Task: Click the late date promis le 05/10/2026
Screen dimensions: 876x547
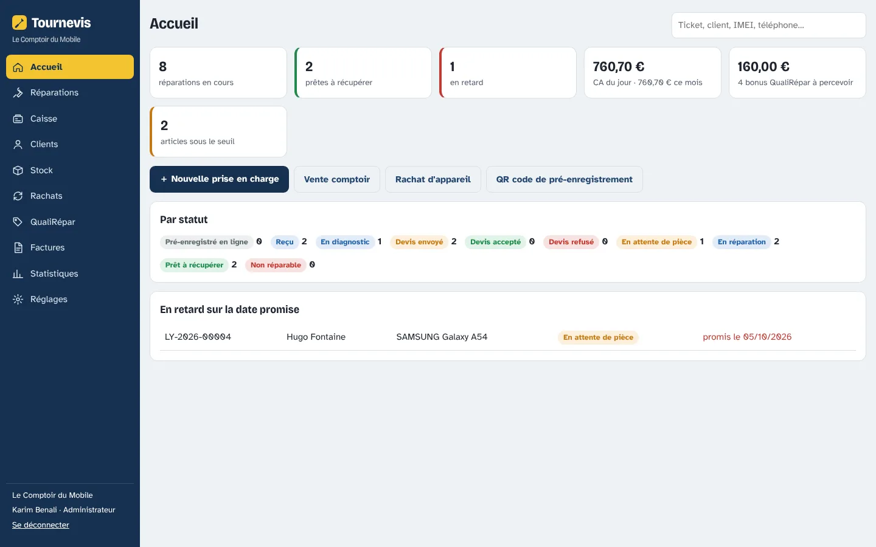Action: pyautogui.click(x=747, y=337)
